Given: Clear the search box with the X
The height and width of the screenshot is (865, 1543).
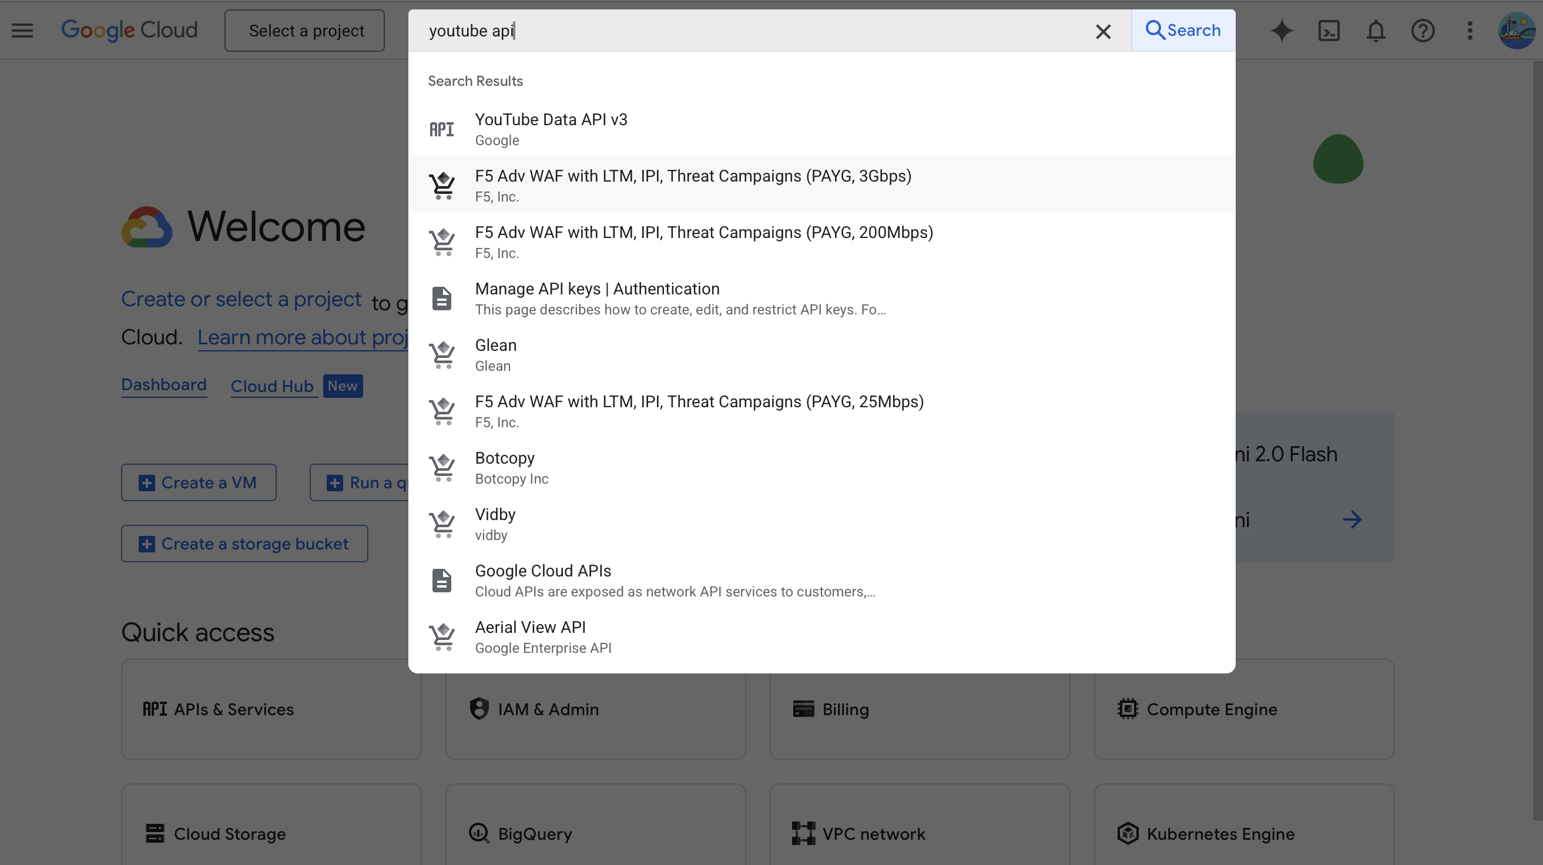Looking at the screenshot, I should [x=1103, y=31].
